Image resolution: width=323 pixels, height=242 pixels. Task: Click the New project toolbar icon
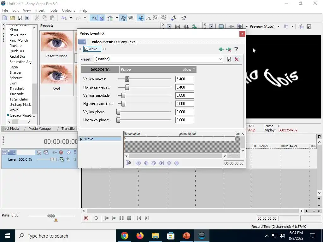point(4,18)
